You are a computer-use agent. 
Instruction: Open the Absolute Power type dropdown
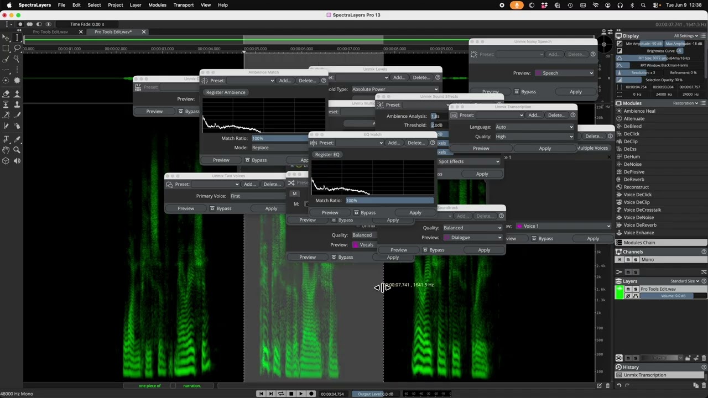point(394,89)
